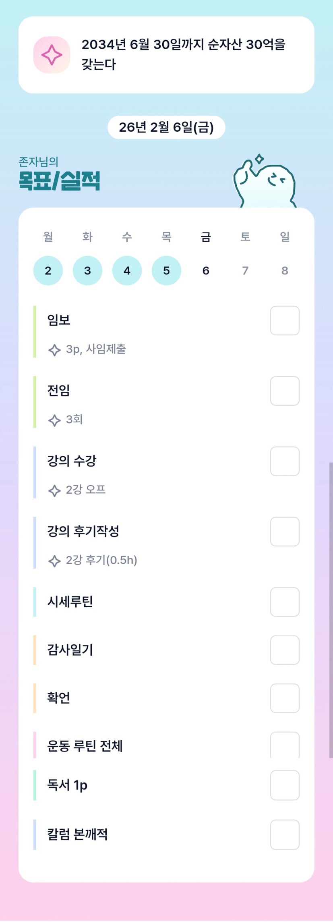Tick the 감사일기 checkbox
The width and height of the screenshot is (333, 922).
click(x=285, y=650)
